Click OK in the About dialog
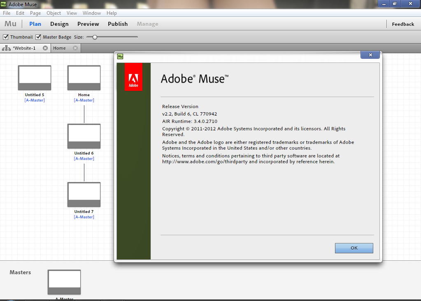421x301 pixels. click(354, 248)
